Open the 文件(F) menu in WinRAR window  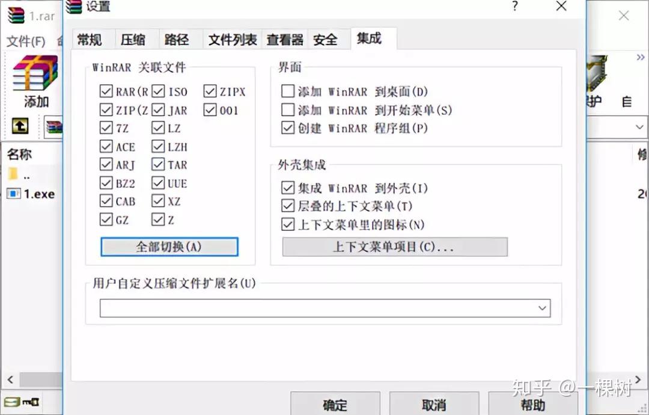click(26, 41)
